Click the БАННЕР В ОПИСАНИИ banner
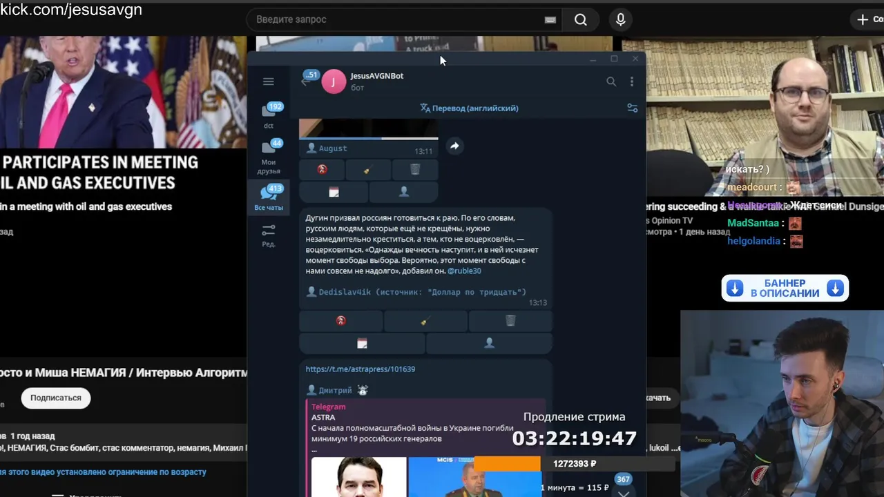The image size is (884, 497). (785, 289)
